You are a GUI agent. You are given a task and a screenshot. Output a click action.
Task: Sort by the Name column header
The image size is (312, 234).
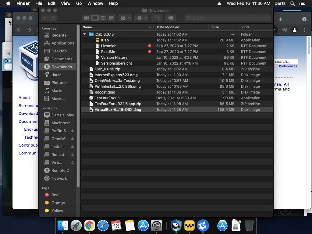[117, 27]
